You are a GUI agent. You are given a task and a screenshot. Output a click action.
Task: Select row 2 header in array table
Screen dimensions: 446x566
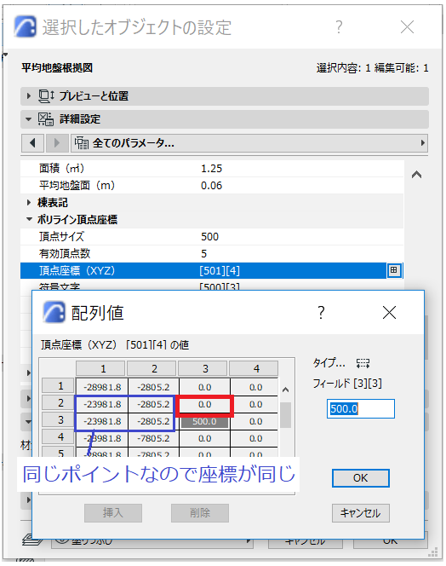[58, 403]
